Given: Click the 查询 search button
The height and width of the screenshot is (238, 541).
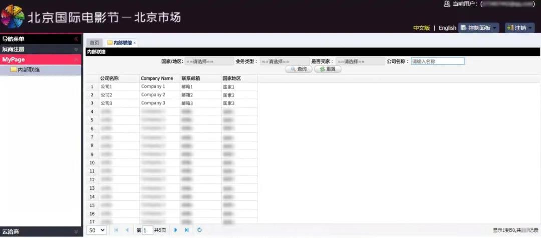Looking at the screenshot, I should coord(298,69).
